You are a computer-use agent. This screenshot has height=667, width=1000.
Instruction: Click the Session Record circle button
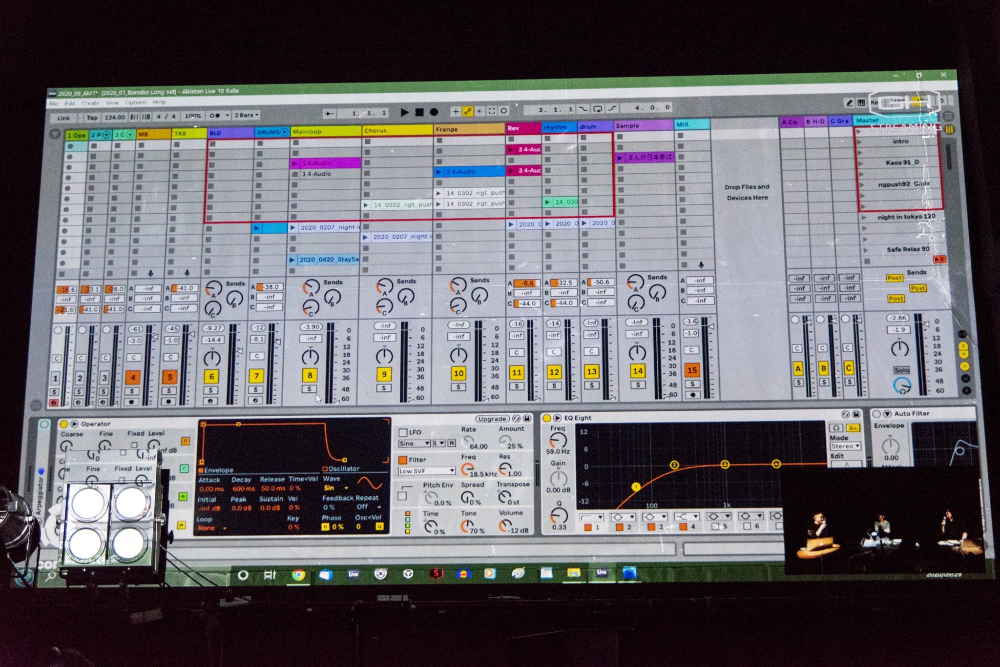coord(504,111)
